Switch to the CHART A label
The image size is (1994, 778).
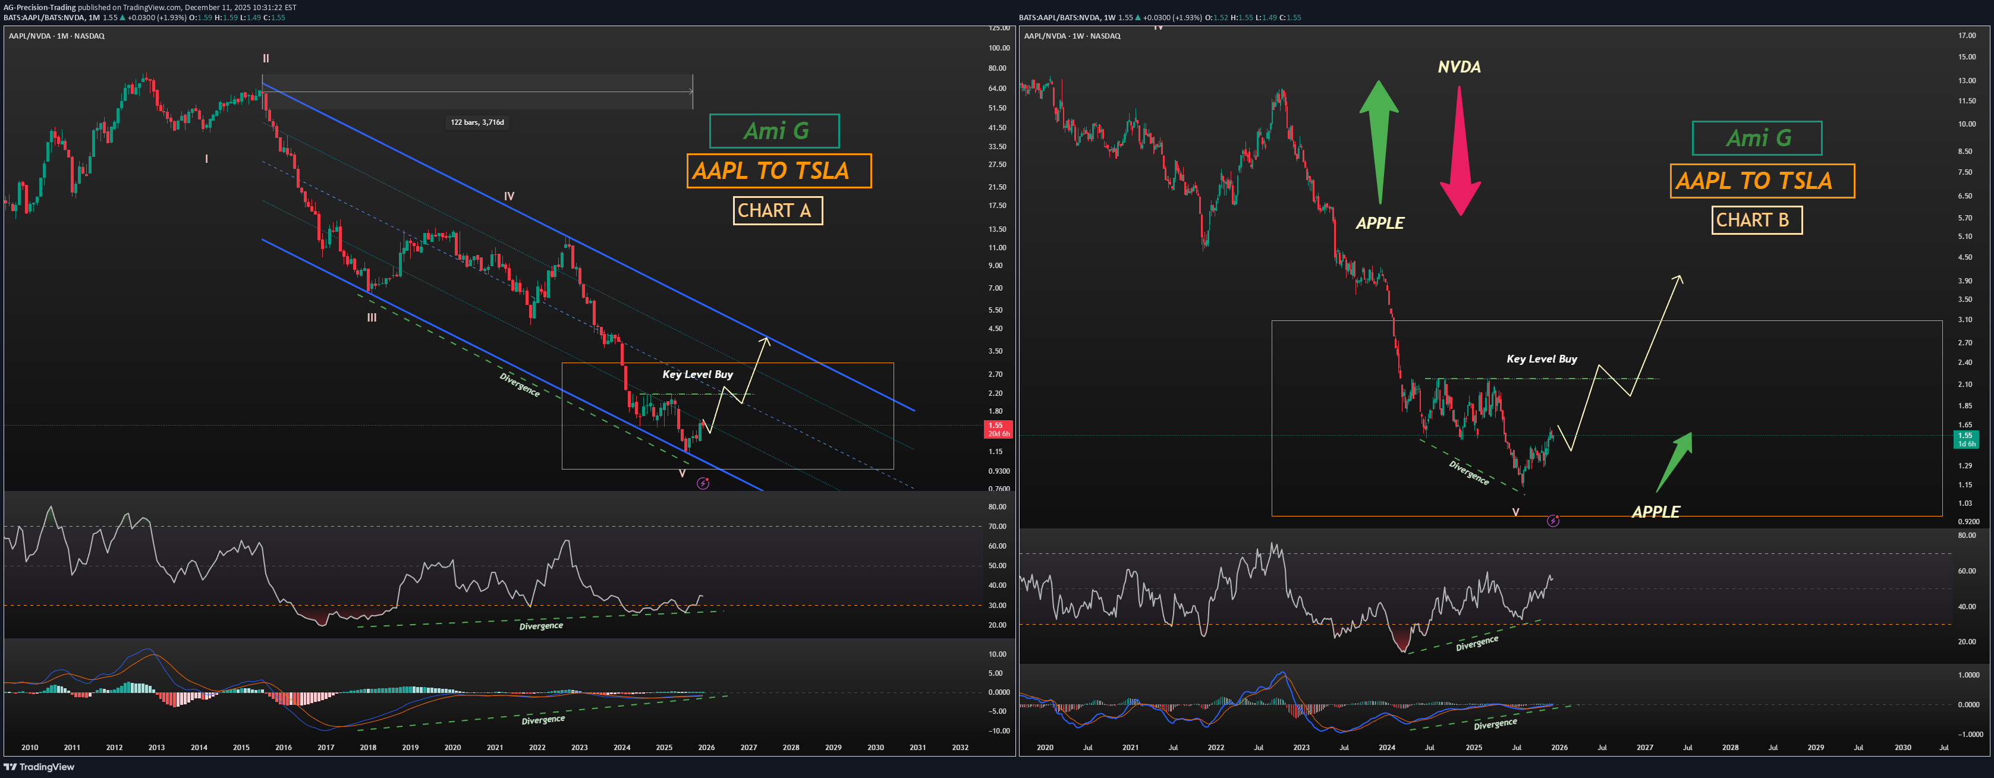777,210
